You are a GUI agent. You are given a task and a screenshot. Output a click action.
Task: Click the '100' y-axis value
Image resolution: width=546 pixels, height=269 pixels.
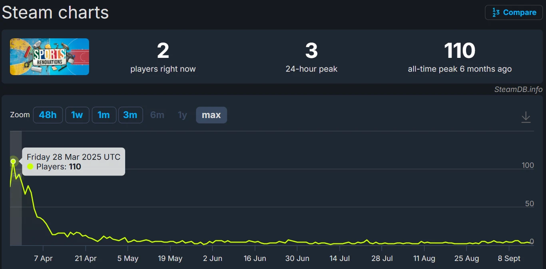[528, 165]
